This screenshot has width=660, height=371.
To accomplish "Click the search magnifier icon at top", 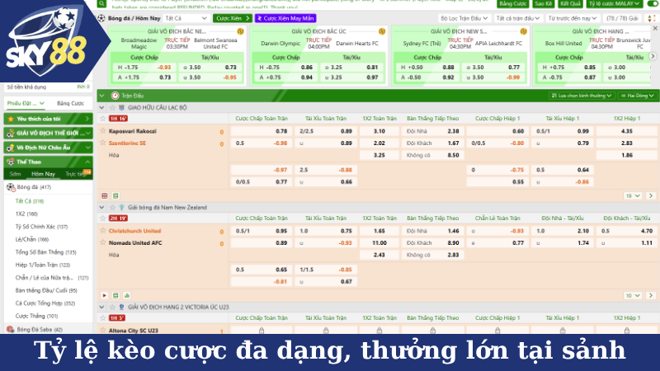I will point(101,3).
